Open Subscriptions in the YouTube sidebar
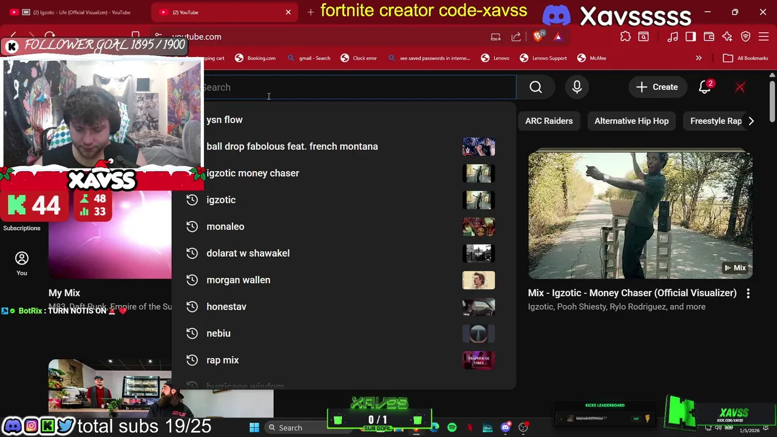Screen dimensions: 777x437 [x=22, y=228]
